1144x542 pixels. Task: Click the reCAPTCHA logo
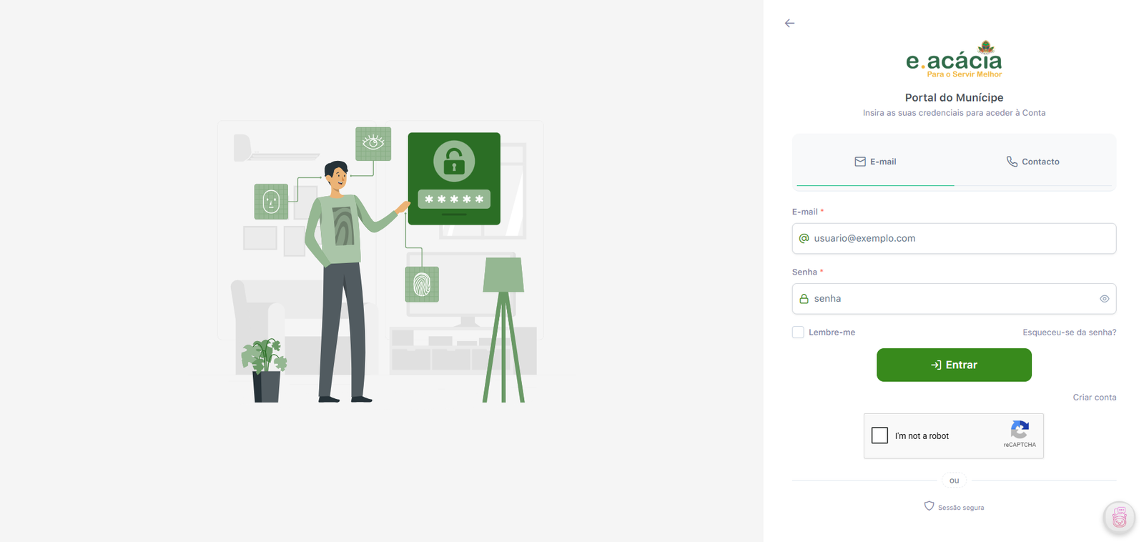pos(1020,430)
